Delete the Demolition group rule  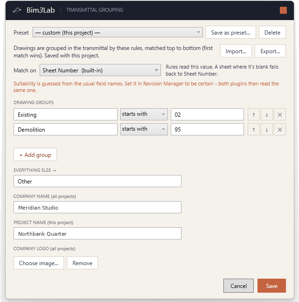click(280, 129)
